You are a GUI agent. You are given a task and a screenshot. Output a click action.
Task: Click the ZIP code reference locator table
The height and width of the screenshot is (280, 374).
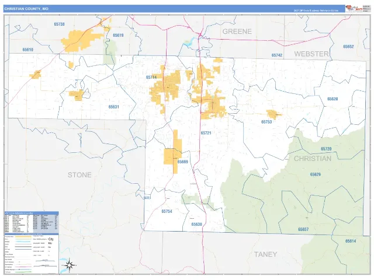(32, 223)
